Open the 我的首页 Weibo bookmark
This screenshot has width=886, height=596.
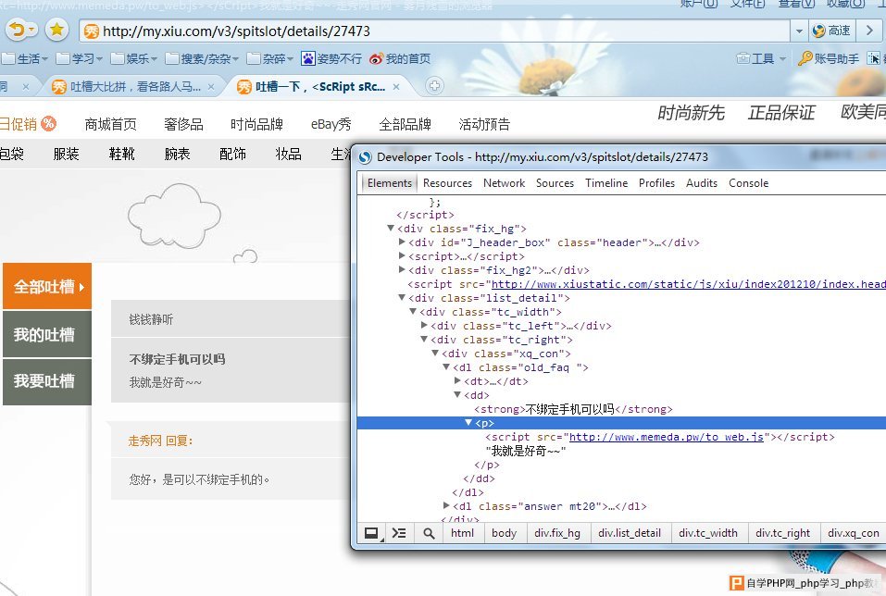(400, 58)
